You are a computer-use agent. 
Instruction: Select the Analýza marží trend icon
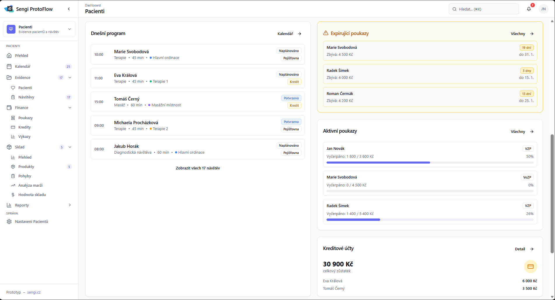click(13, 185)
